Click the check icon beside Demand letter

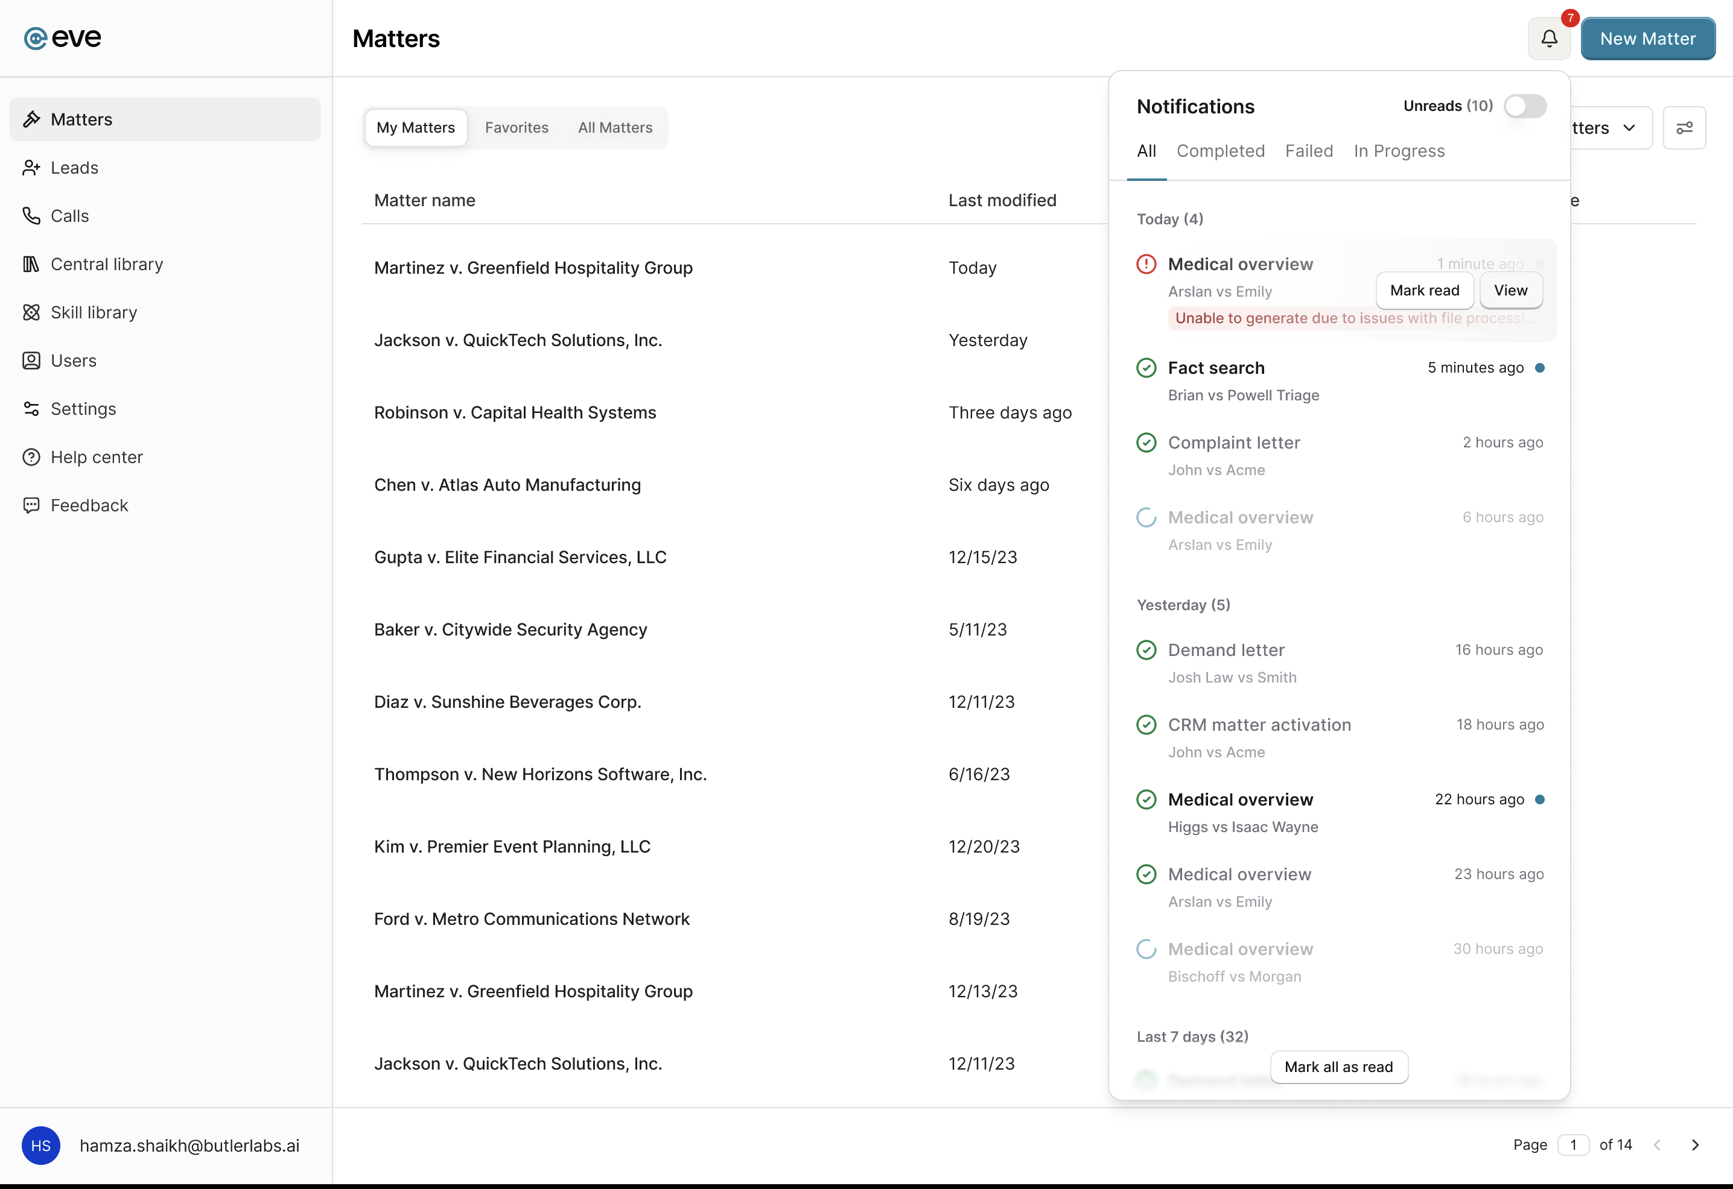click(x=1146, y=649)
